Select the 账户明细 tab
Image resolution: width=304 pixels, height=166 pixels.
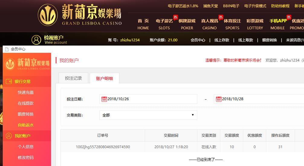click(x=105, y=78)
